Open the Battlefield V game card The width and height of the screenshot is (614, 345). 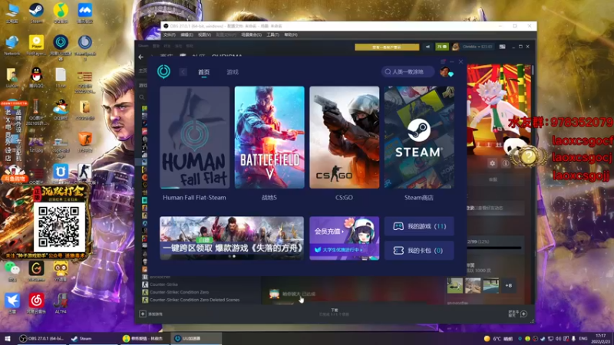[269, 137]
